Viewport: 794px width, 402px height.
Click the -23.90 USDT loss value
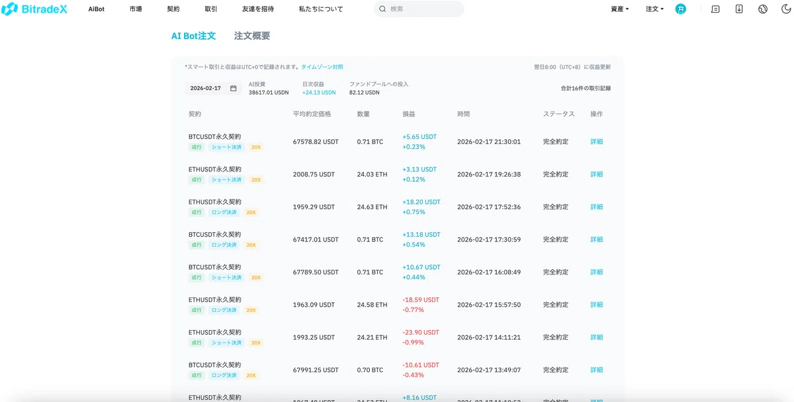pos(420,333)
